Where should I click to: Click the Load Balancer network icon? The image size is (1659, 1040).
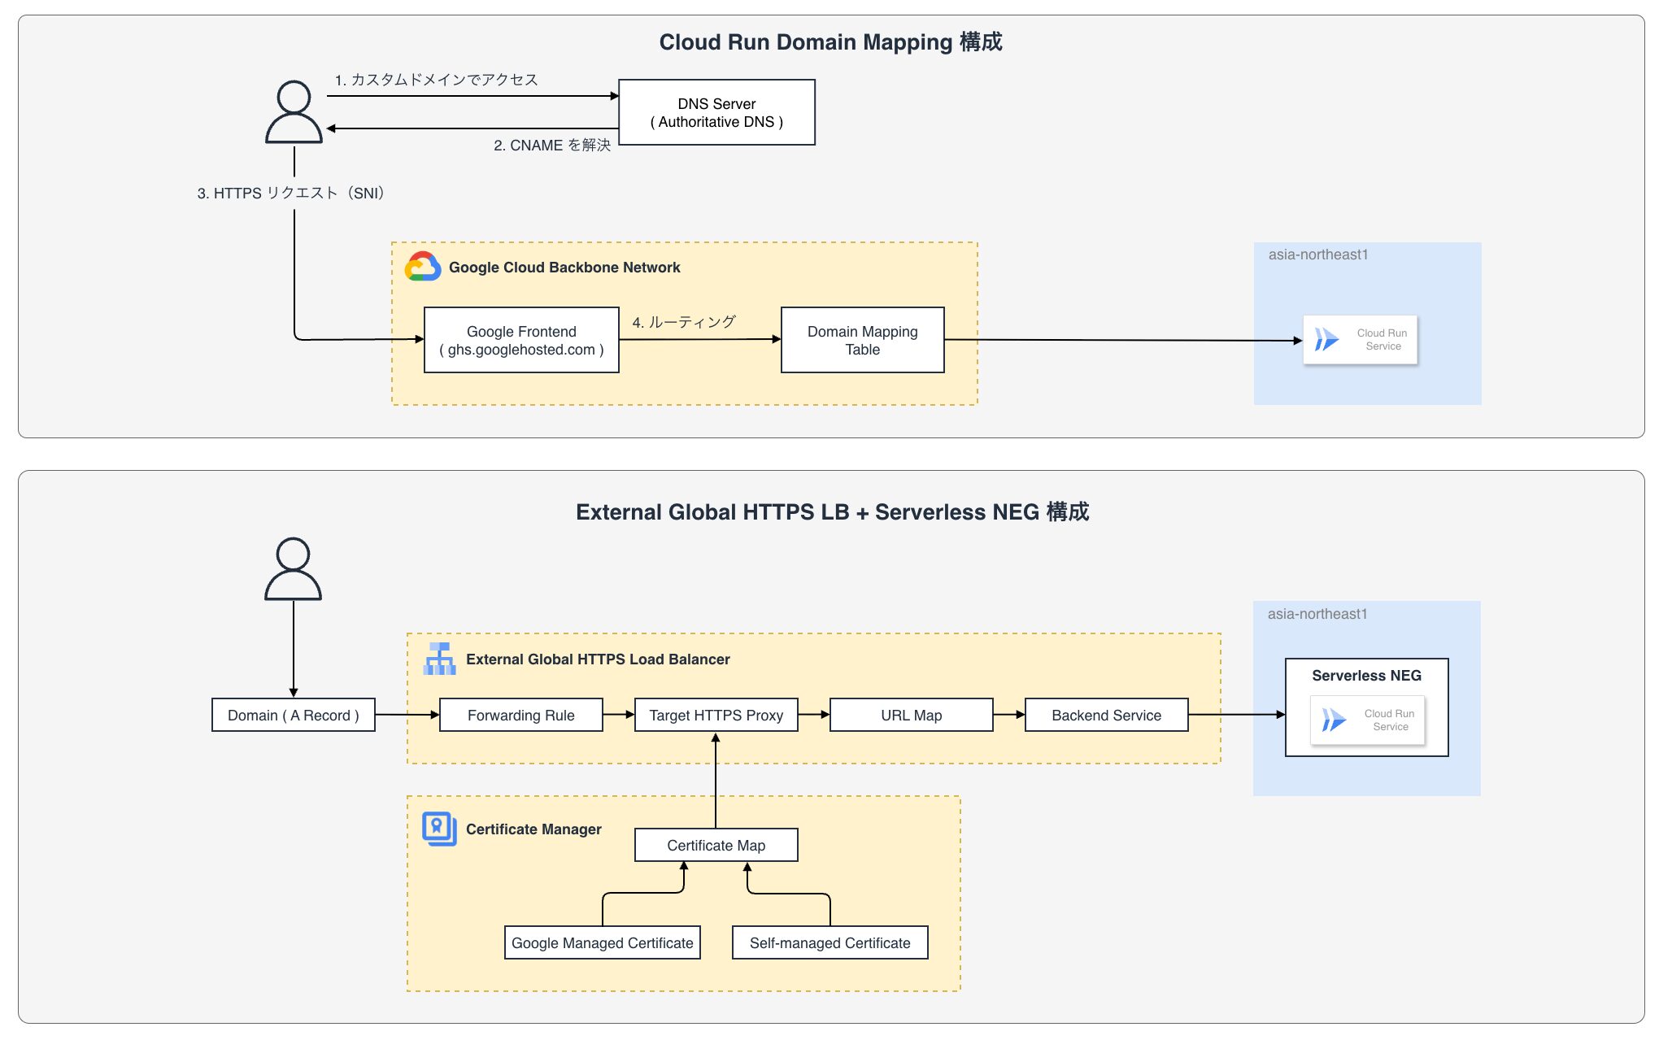pos(439,659)
